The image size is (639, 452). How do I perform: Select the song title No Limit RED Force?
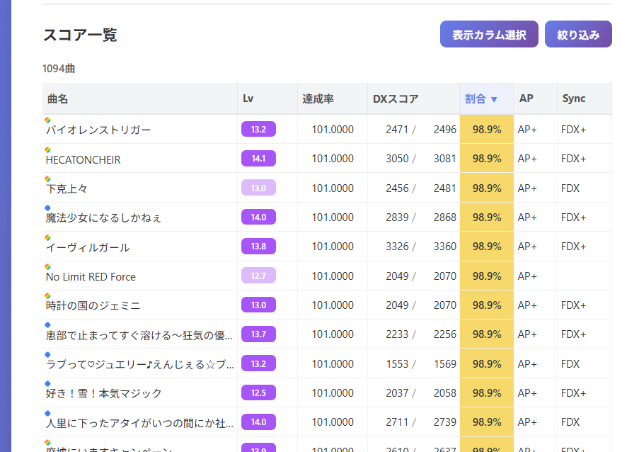coord(91,276)
